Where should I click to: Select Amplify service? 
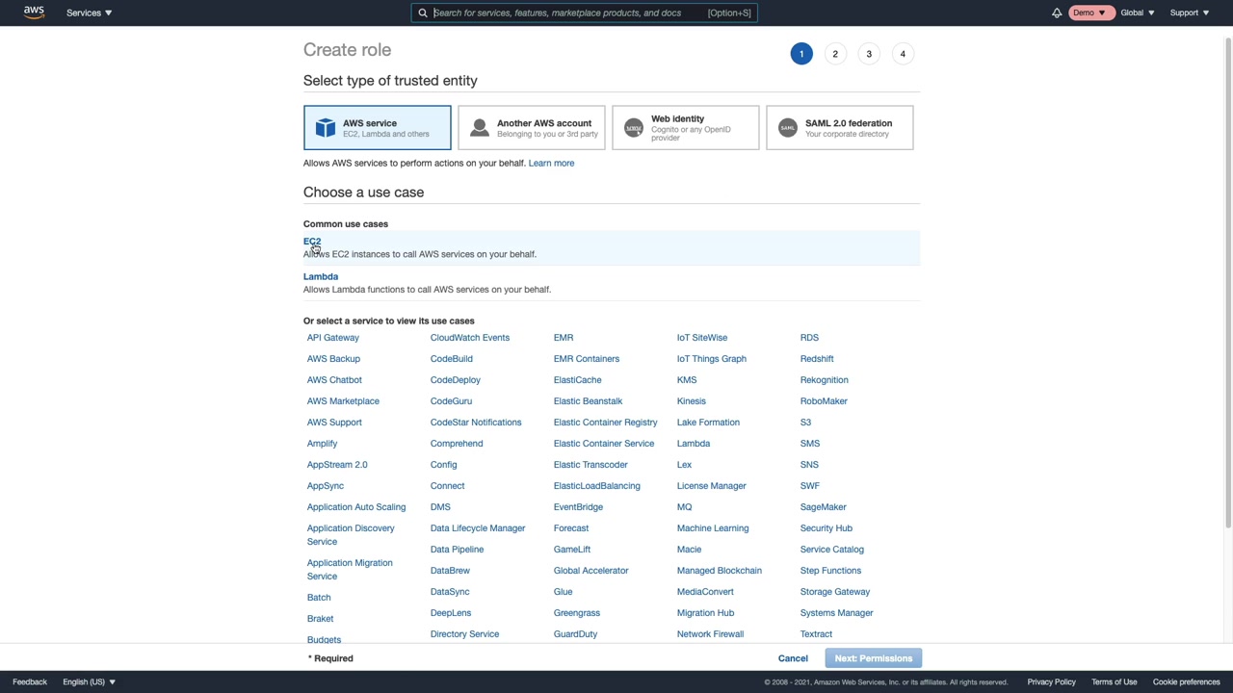(x=323, y=444)
